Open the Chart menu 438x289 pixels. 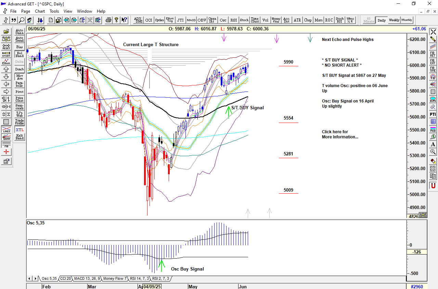pyautogui.click(x=40, y=11)
